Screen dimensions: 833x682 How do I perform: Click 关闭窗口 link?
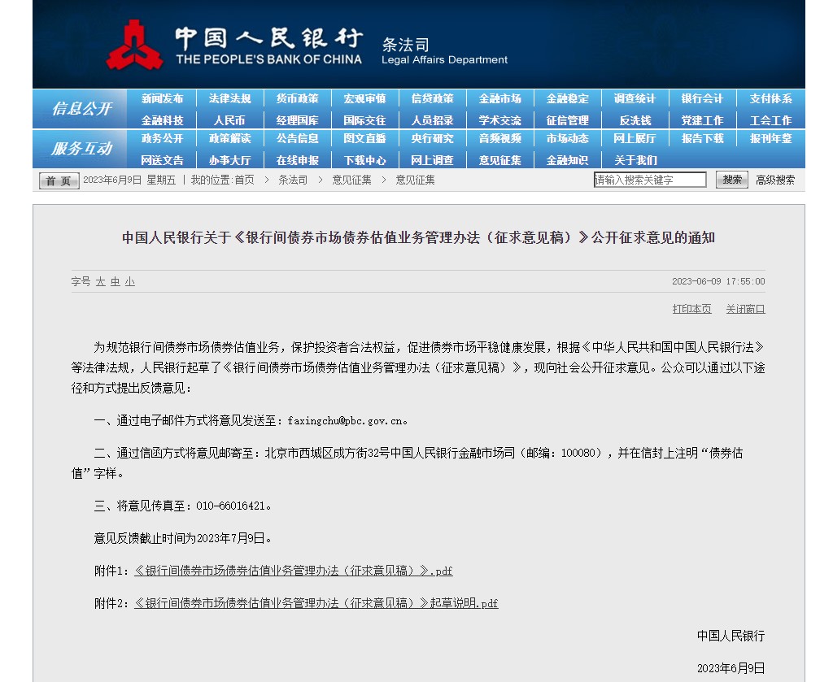click(x=745, y=309)
